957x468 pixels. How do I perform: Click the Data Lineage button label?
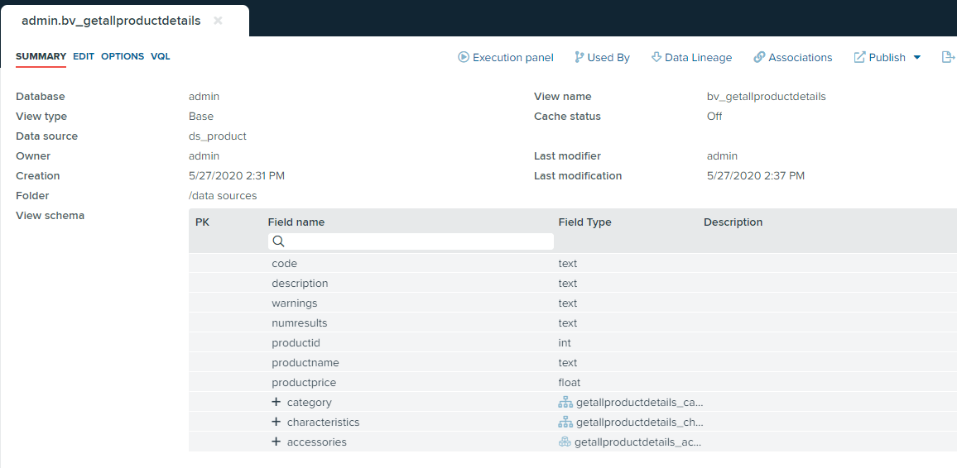698,57
